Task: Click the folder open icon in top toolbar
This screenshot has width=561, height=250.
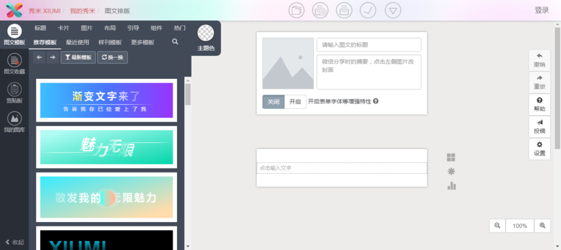Action: 297,10
